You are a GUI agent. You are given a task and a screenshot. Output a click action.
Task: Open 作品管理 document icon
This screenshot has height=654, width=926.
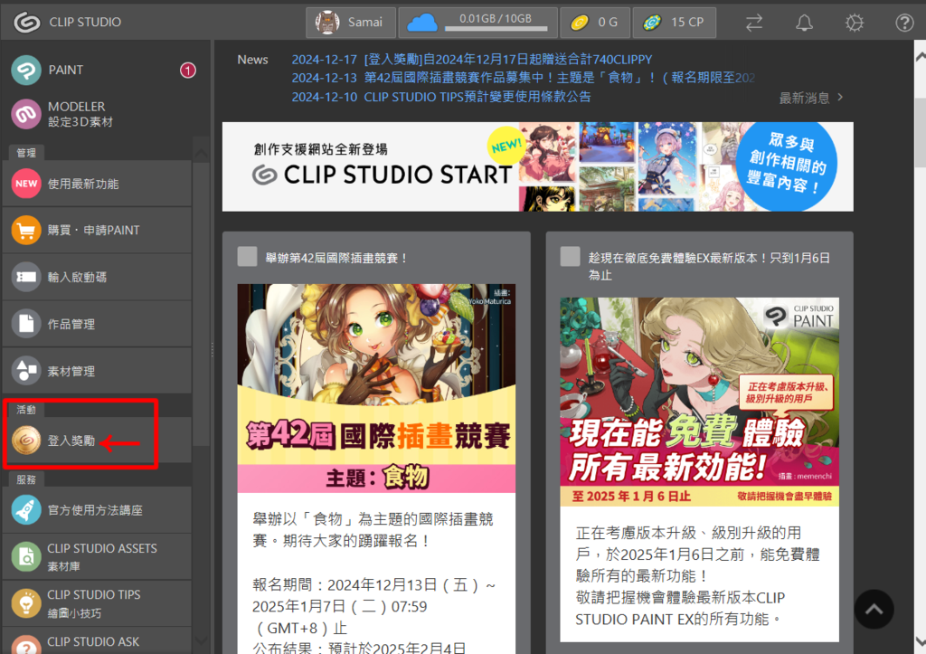pos(26,324)
